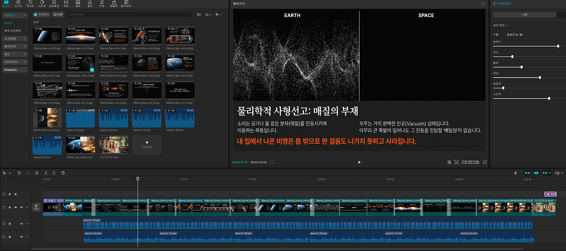Toggle visibility eye on main video track

pos(15,207)
